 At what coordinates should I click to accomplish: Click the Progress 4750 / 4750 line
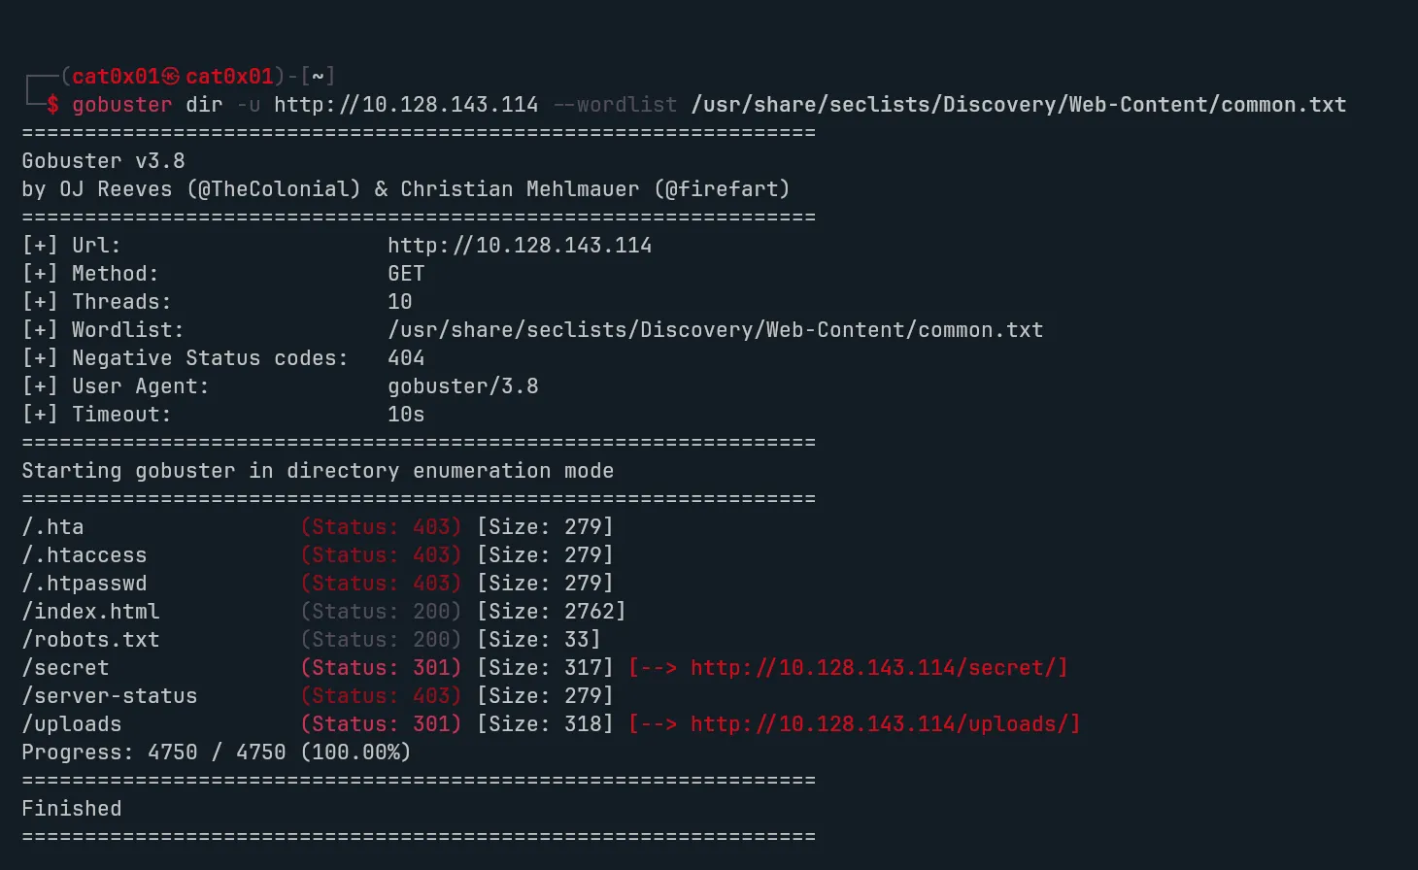click(216, 753)
